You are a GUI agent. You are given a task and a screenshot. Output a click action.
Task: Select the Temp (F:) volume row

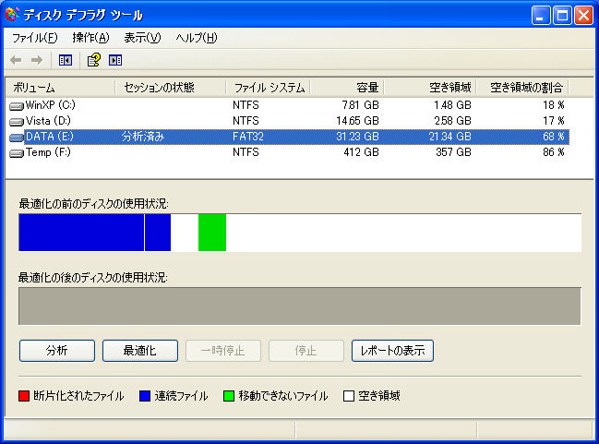(x=289, y=152)
